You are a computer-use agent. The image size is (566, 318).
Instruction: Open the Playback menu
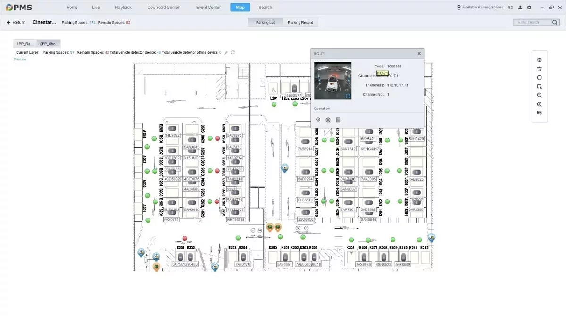(x=123, y=8)
